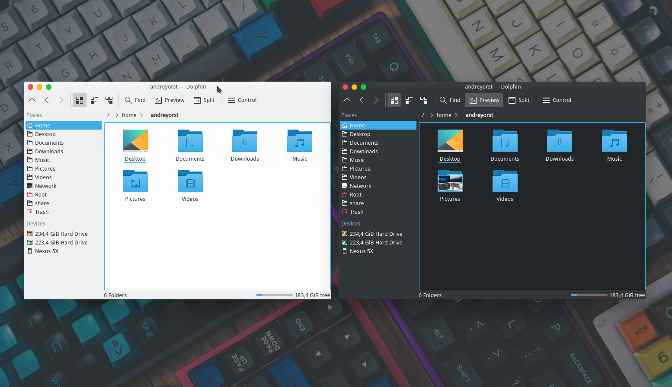Image resolution: width=672 pixels, height=387 pixels.
Task: Open Trash in dark window sidebar
Action: [x=378, y=212]
